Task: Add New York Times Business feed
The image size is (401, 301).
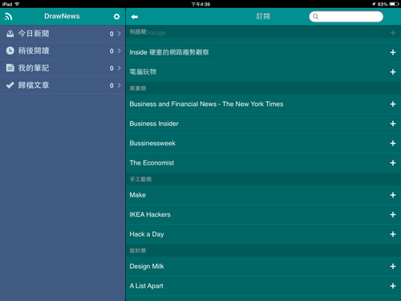Action: tap(393, 104)
